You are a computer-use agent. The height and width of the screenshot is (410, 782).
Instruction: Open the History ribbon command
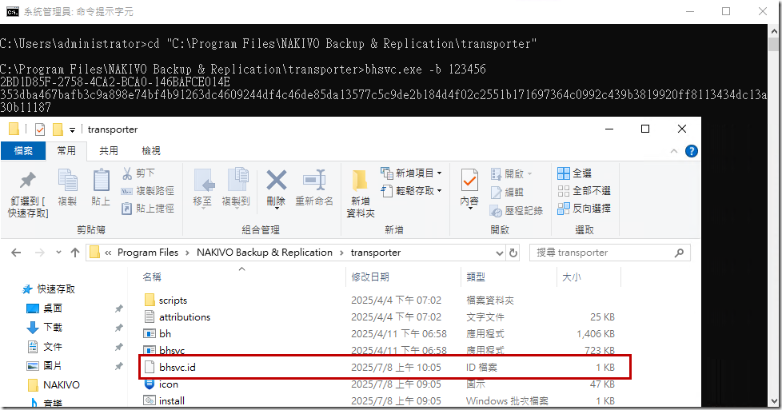point(517,210)
